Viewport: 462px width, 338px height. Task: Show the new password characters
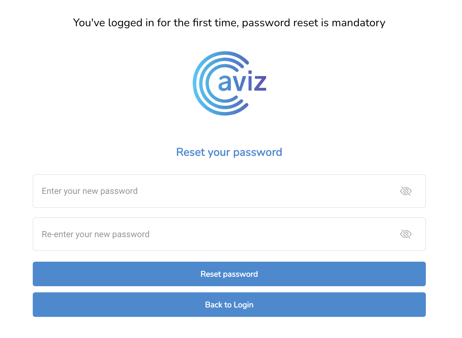tap(406, 191)
